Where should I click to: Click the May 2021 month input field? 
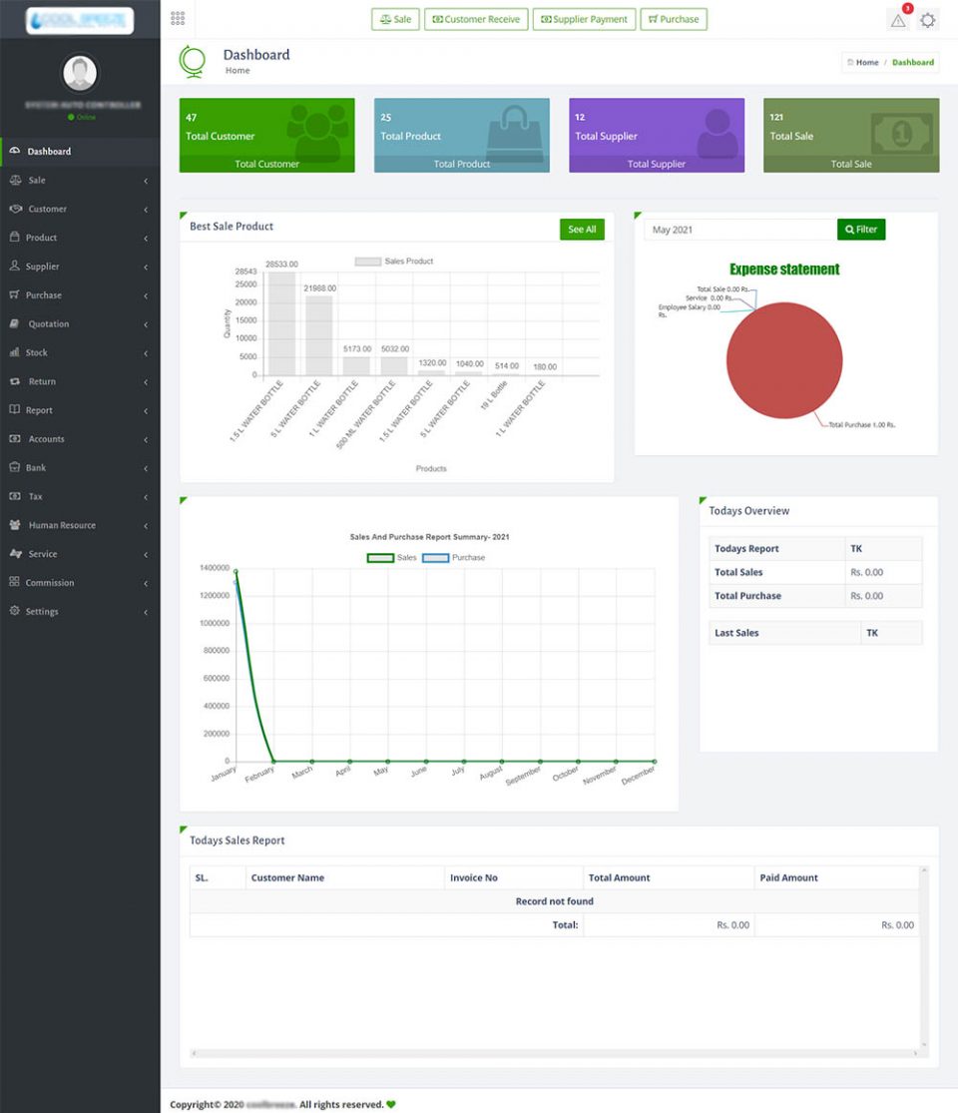(x=738, y=230)
